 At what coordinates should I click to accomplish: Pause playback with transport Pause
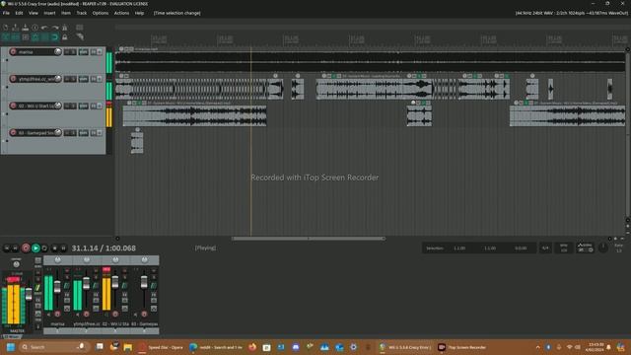click(x=63, y=248)
